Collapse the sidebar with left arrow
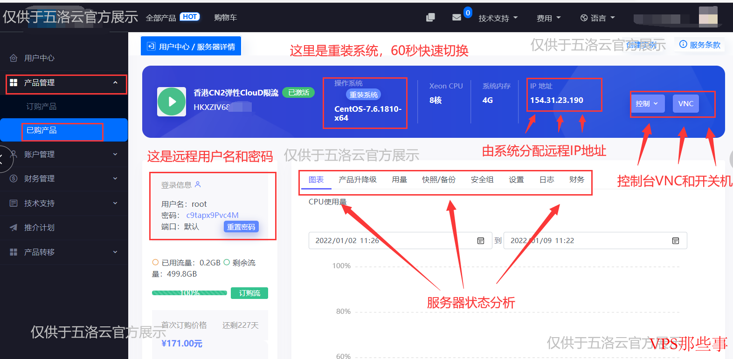 (2, 159)
